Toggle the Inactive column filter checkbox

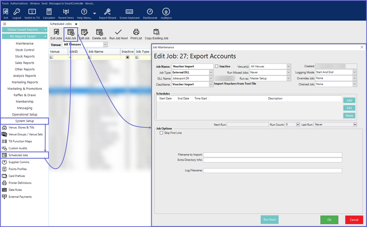point(127,57)
